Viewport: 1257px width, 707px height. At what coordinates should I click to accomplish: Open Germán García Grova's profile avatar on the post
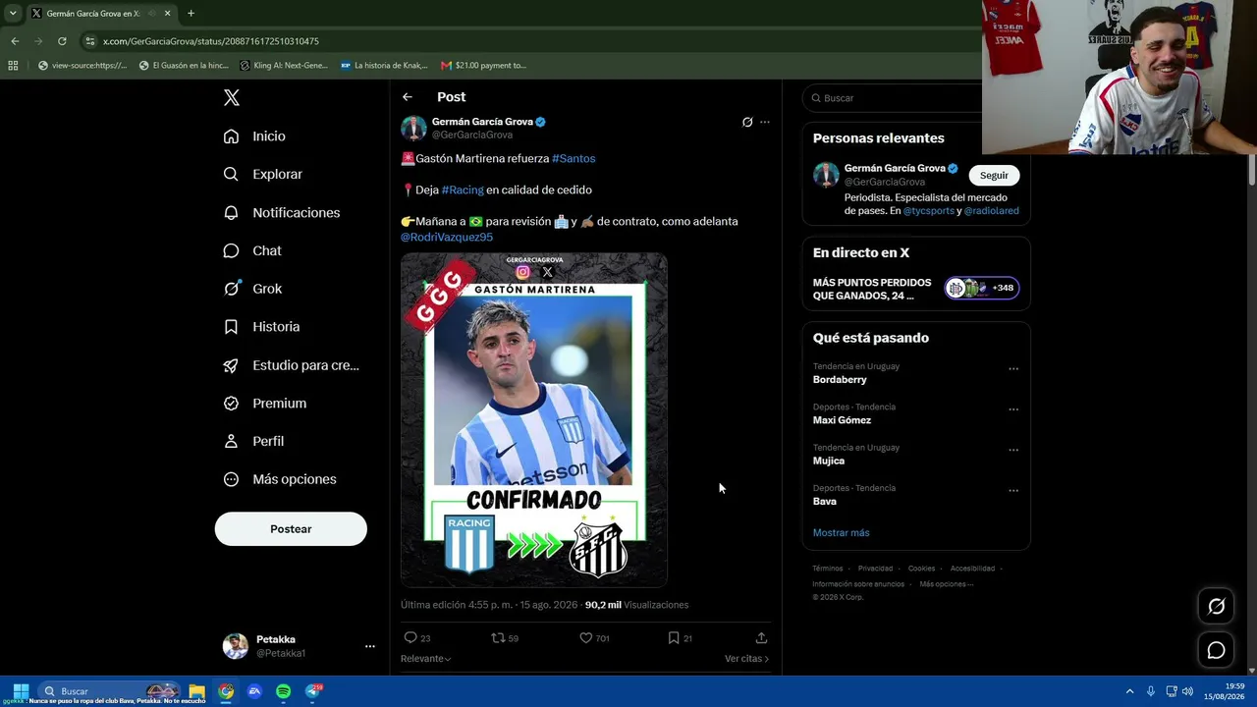pos(413,128)
